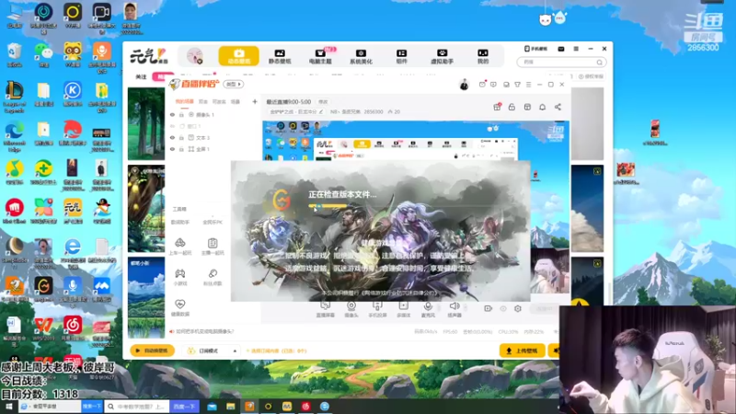Viewport: 736px width, 414px height.
Task: Open the 系统美化 tab
Action: tap(361, 56)
